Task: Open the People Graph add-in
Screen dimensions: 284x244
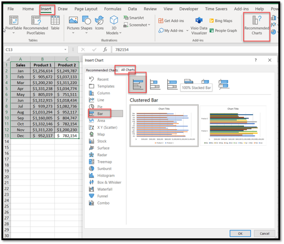Action: pyautogui.click(x=223, y=31)
